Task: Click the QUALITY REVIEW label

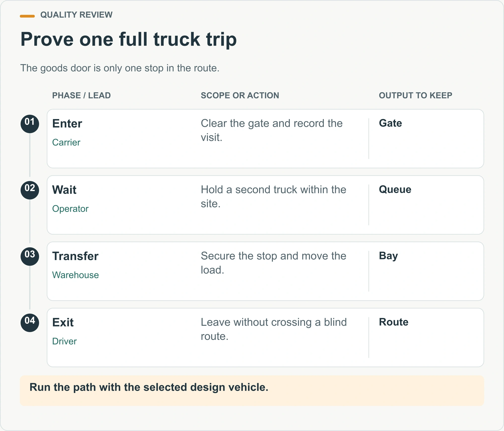Action: 76,15
